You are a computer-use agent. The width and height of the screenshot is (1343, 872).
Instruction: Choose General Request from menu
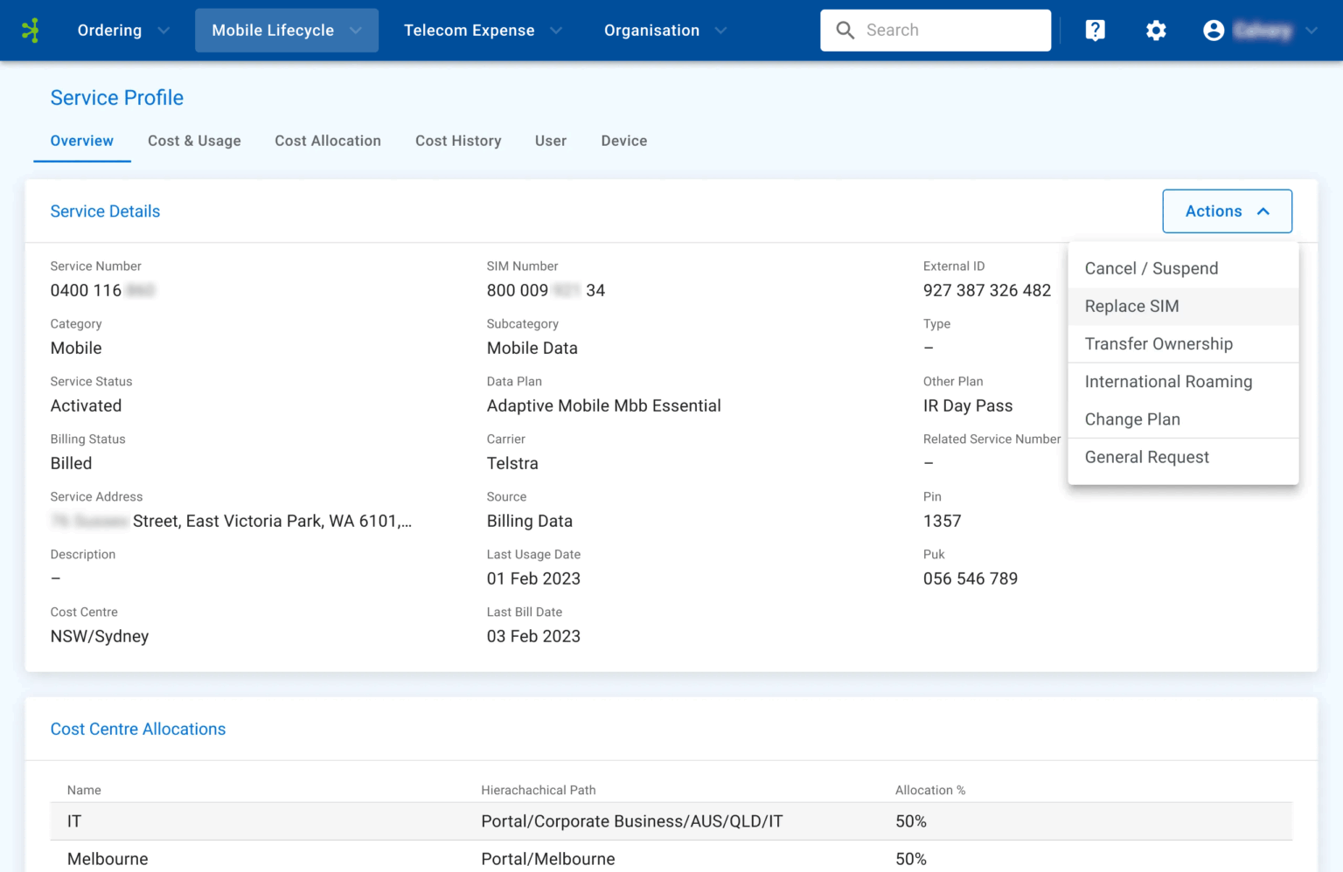click(1146, 458)
